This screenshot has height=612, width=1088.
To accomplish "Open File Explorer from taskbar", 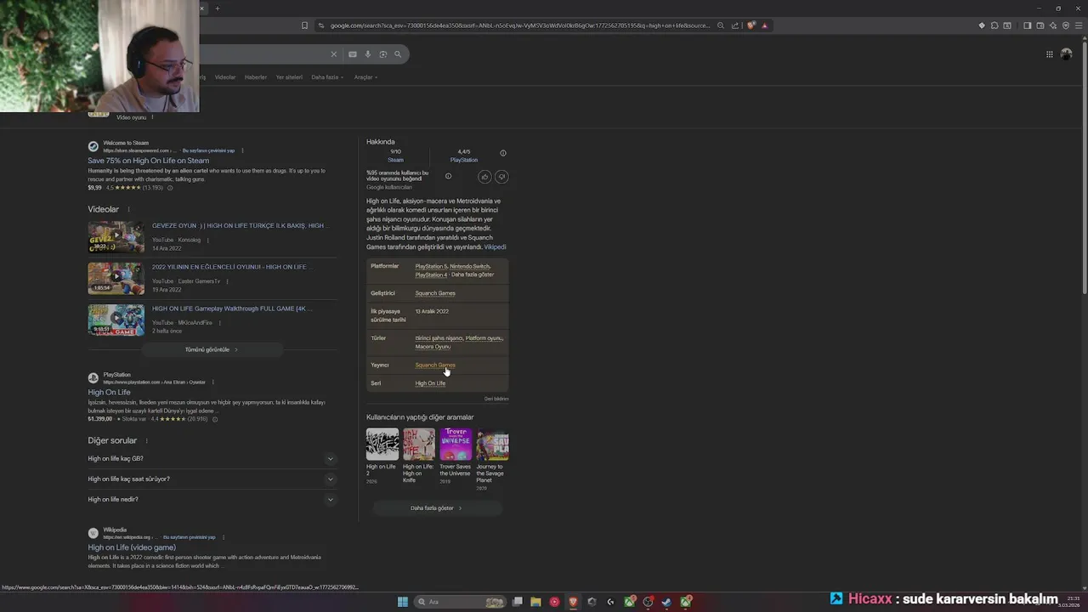I will point(535,602).
